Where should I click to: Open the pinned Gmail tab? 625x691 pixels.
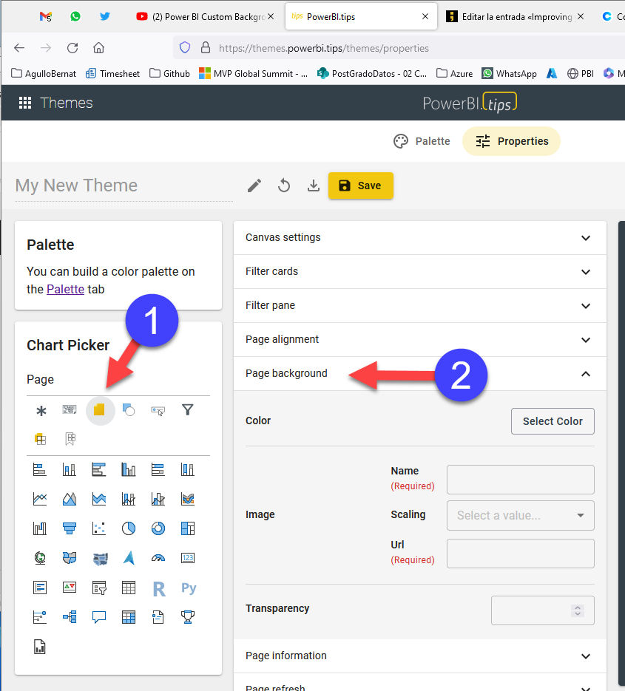(45, 17)
